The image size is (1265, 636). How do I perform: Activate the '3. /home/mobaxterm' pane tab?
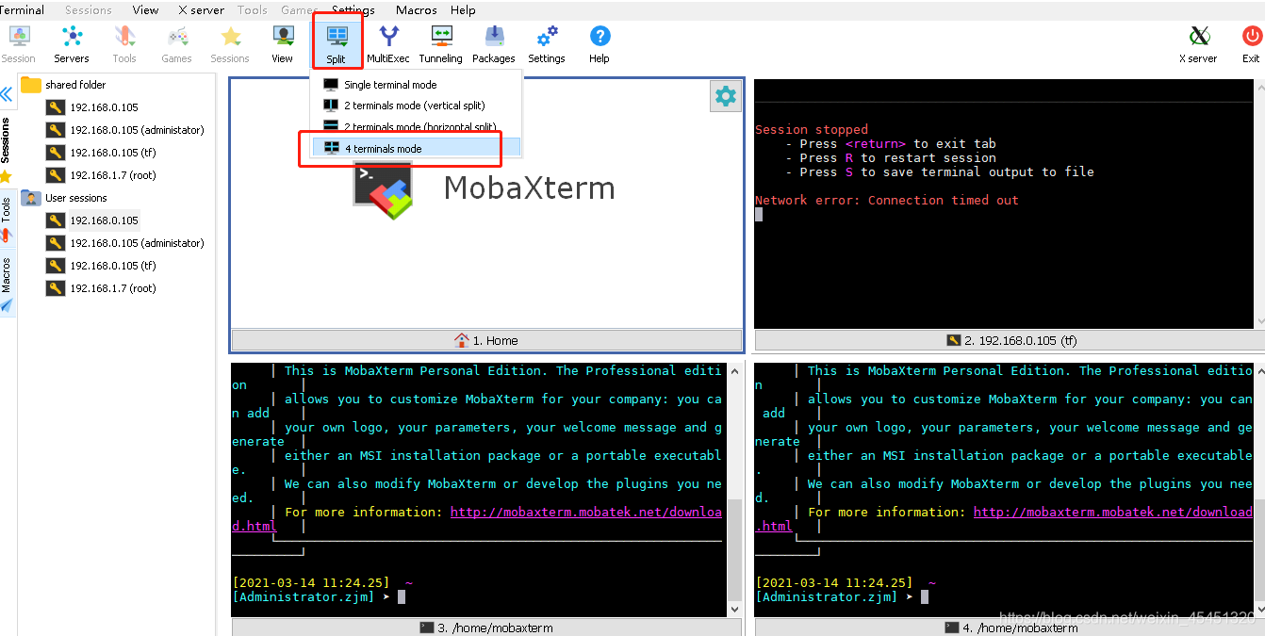point(486,628)
